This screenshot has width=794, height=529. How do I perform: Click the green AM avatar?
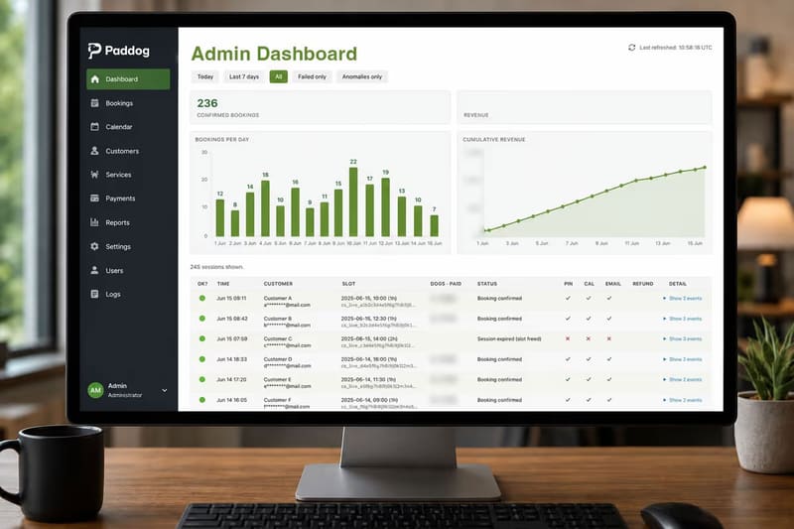(95, 390)
